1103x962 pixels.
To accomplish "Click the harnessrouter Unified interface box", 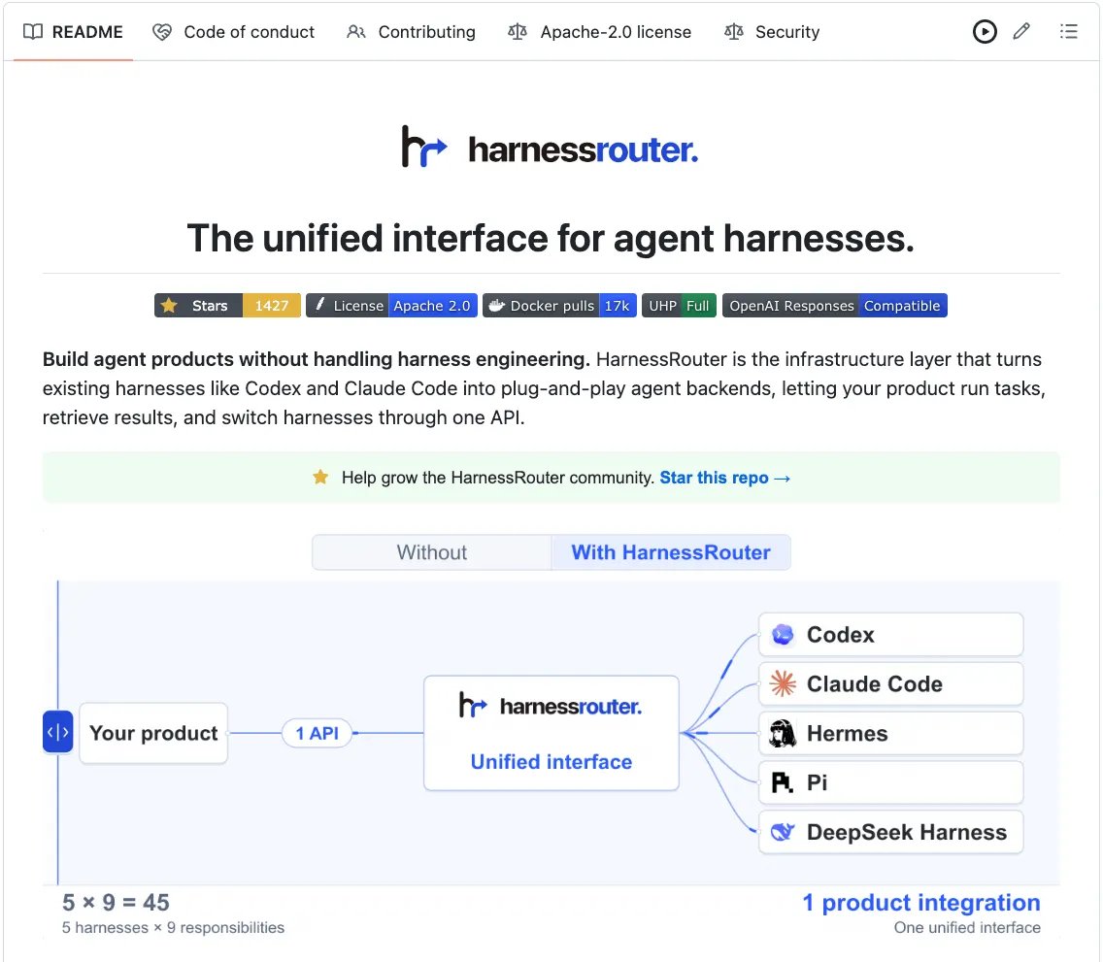I will point(551,734).
